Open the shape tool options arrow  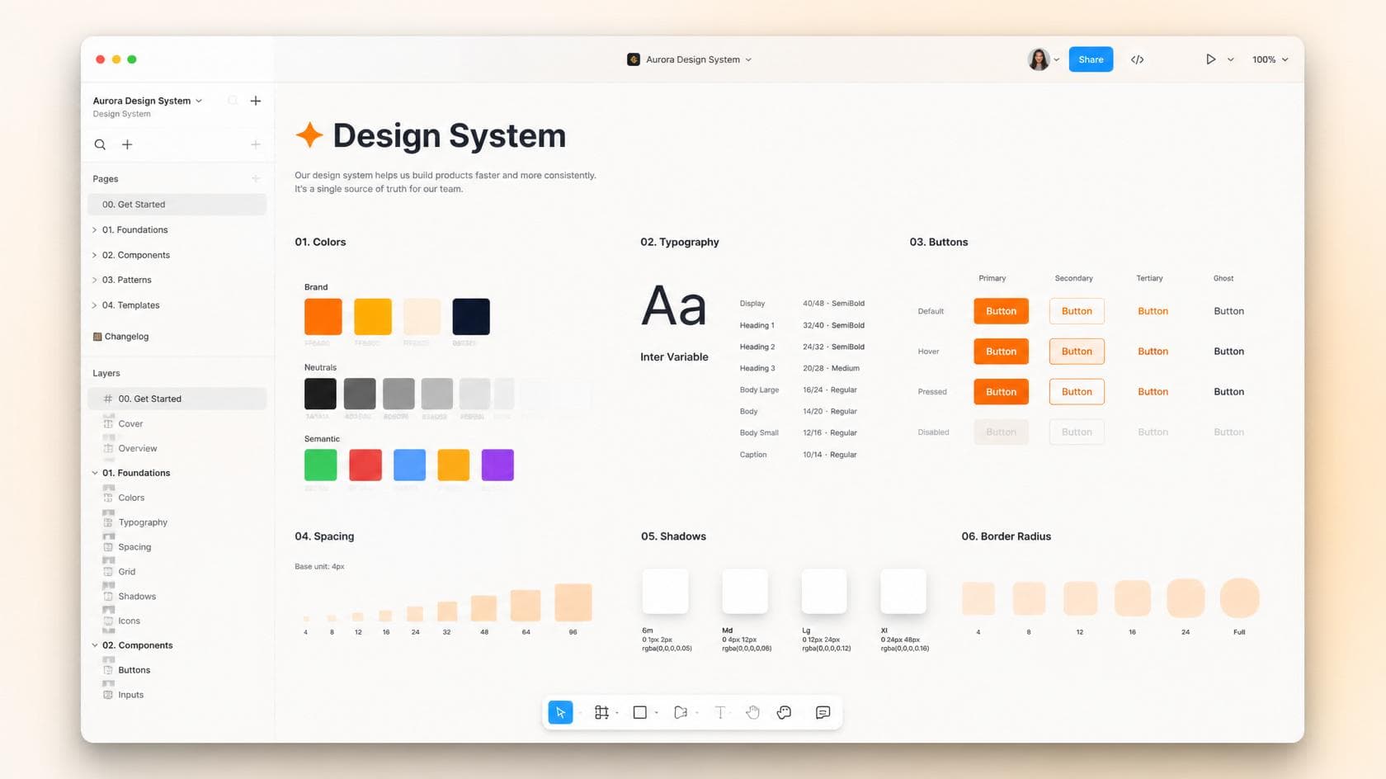coord(657,713)
